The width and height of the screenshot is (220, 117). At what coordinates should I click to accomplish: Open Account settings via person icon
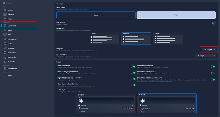tap(5, 10)
